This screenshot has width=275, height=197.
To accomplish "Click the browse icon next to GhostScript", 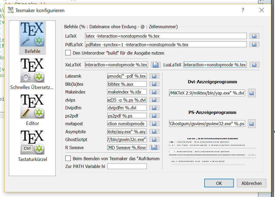I will coord(154,139).
